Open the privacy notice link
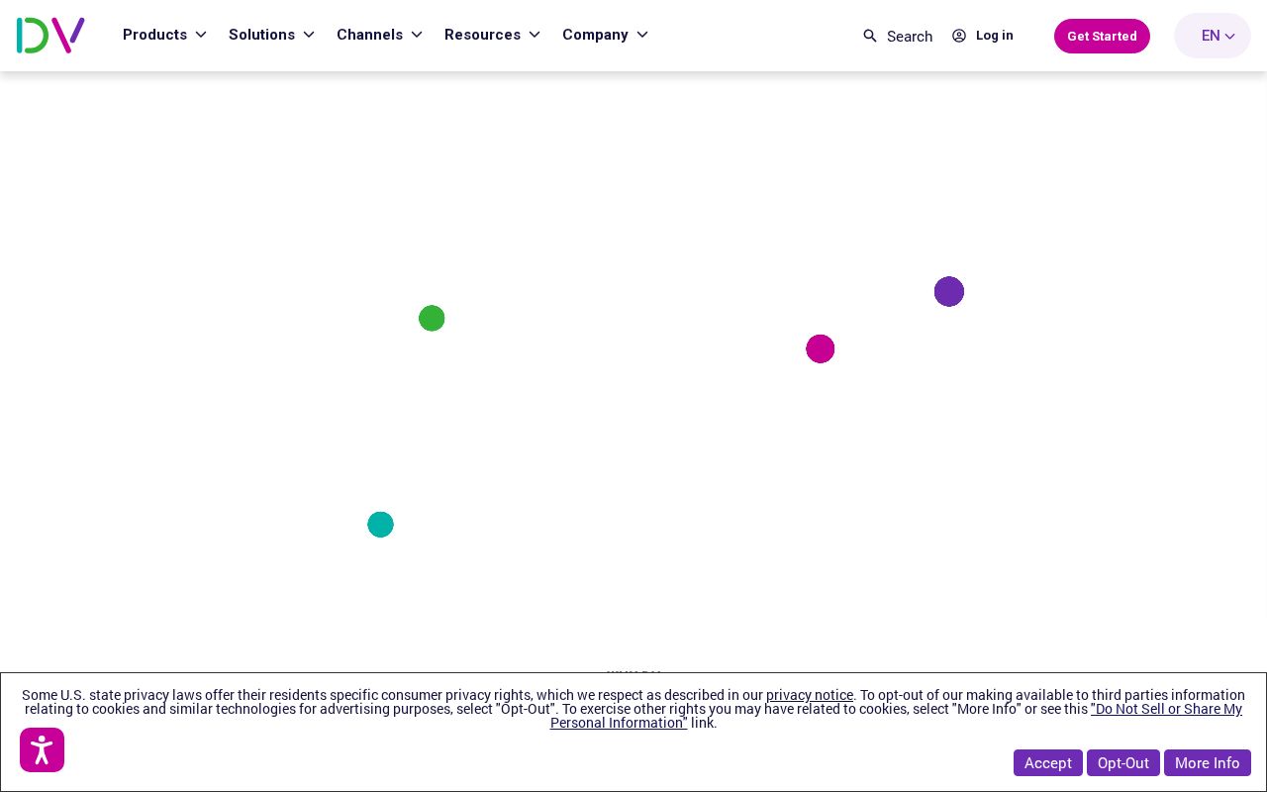Viewport: 1267px width, 792px height. [810, 695]
